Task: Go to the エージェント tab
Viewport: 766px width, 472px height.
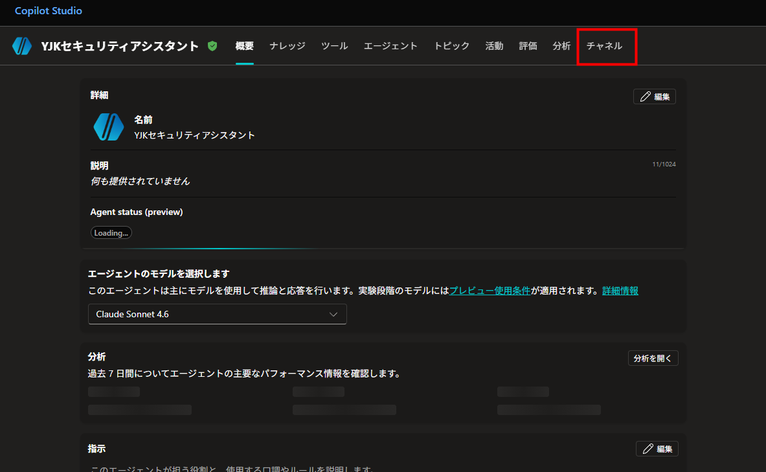Action: coord(390,46)
